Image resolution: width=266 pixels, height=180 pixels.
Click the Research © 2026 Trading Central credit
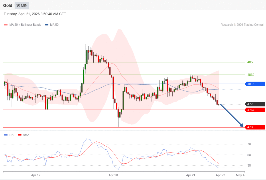242,25
